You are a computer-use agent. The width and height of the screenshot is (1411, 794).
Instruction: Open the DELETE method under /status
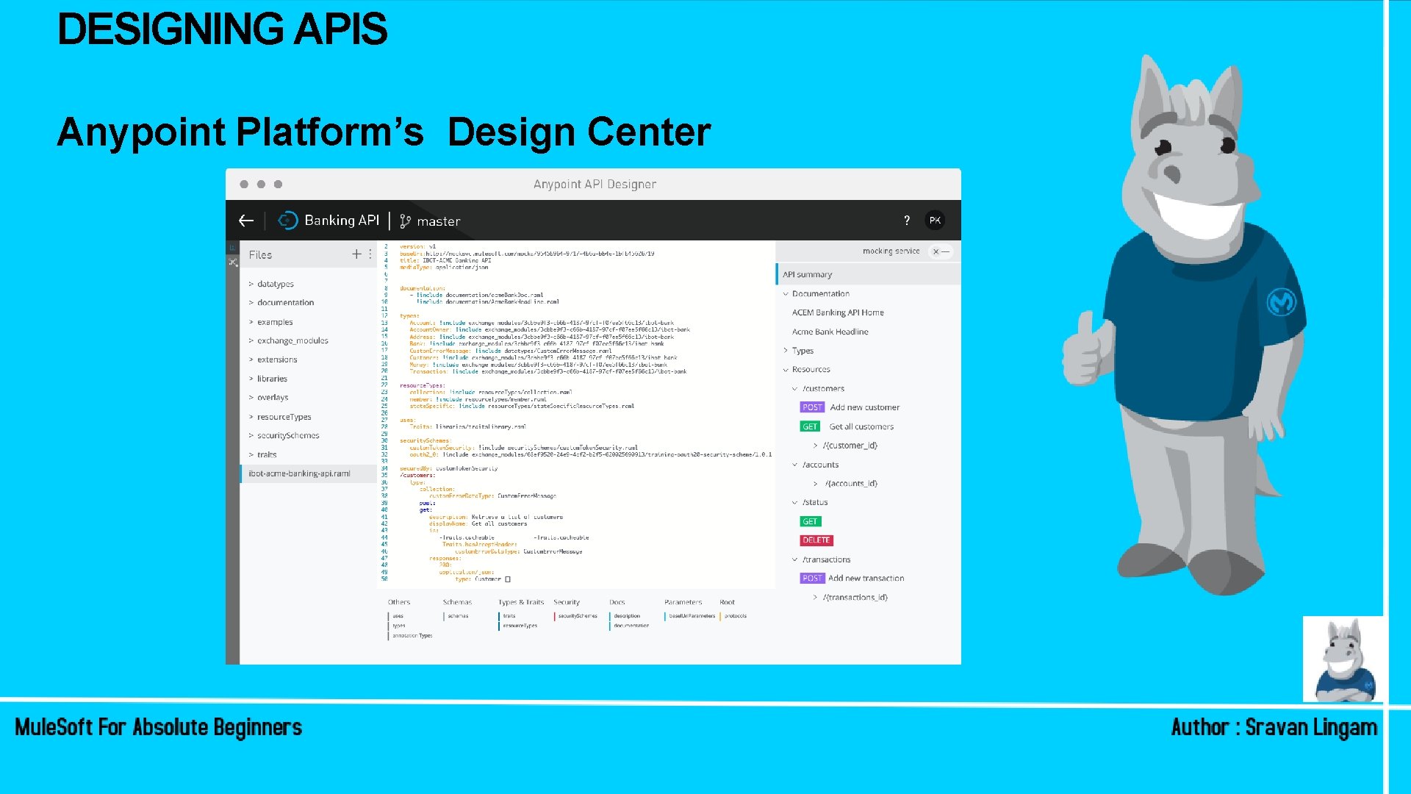coord(816,540)
